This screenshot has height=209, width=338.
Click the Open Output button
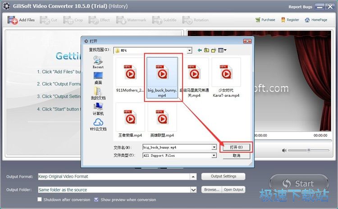(233, 190)
